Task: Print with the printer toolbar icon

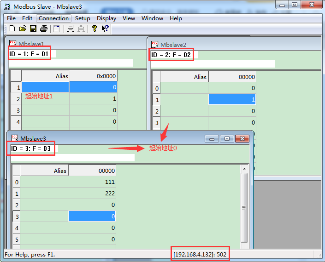Action: pyautogui.click(x=44, y=28)
